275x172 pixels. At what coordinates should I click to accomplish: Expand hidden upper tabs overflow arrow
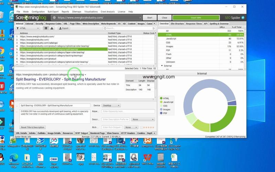(154, 23)
